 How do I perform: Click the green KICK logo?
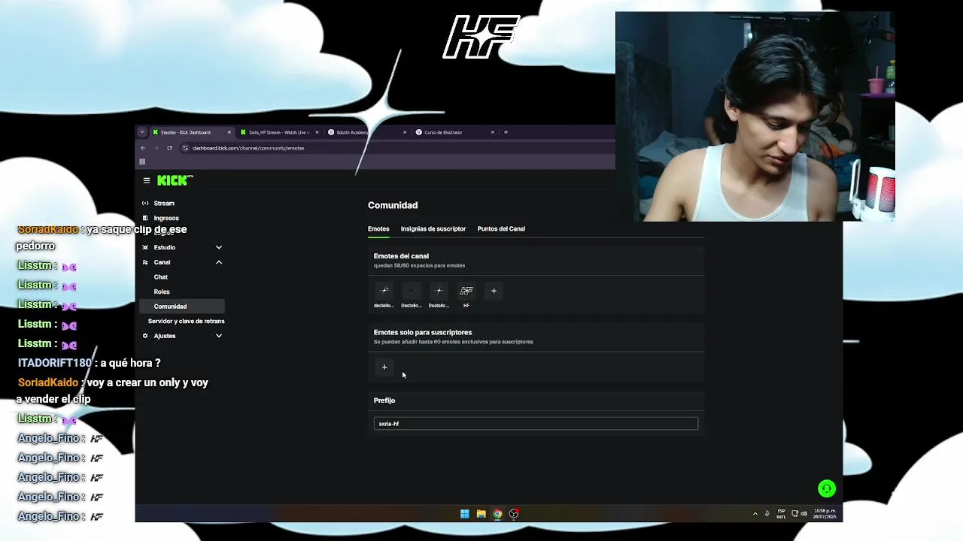point(175,180)
